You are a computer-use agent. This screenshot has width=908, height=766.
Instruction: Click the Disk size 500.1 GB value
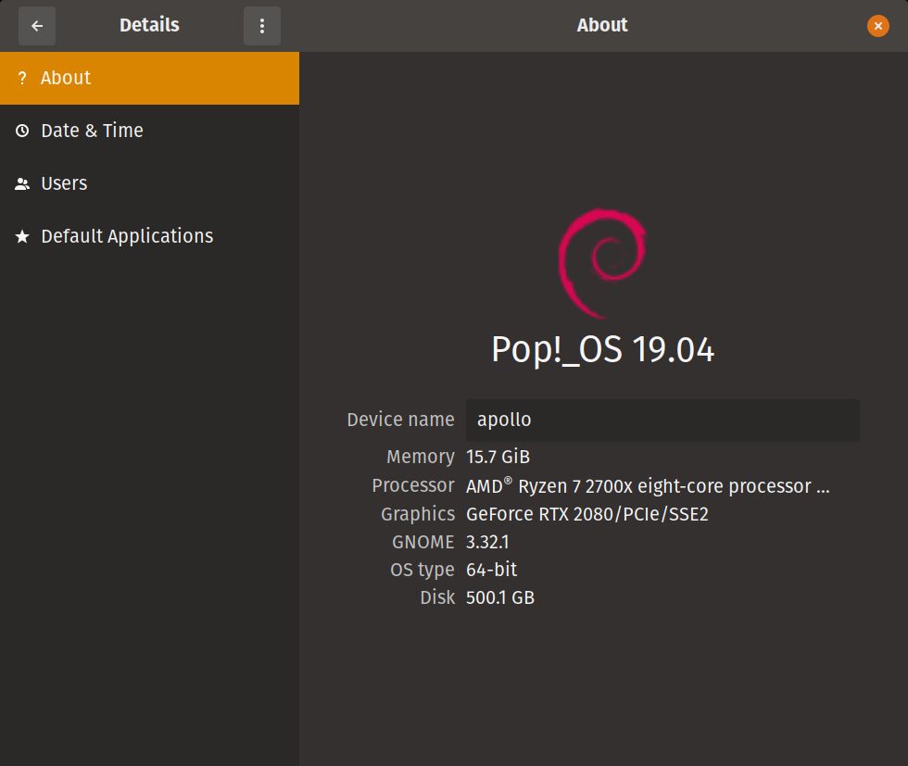500,597
